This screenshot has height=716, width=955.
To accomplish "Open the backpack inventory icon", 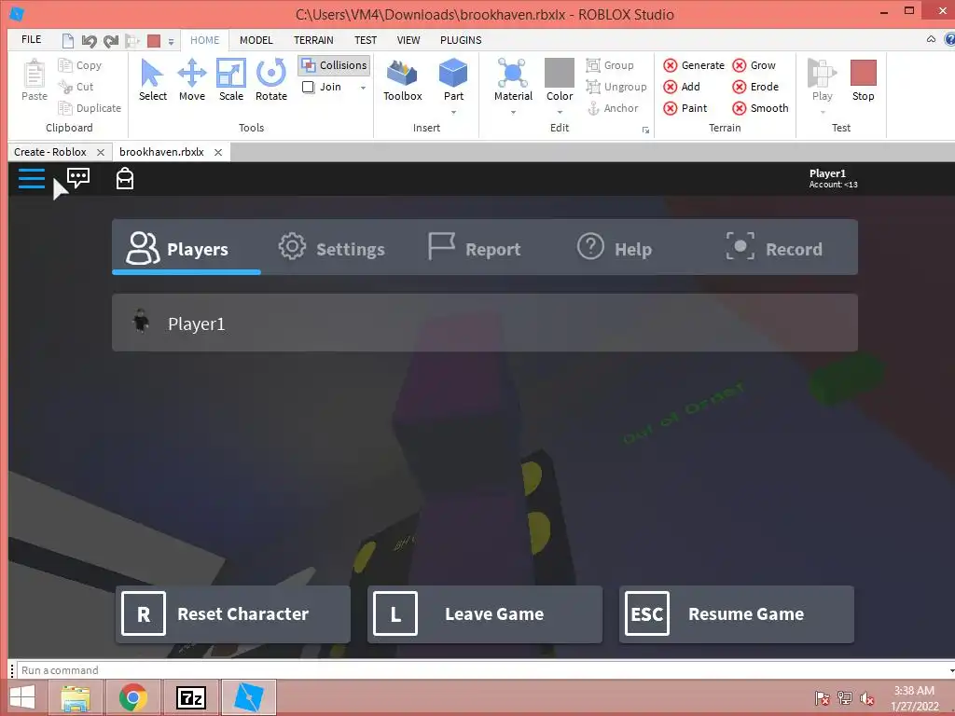I will pyautogui.click(x=125, y=178).
